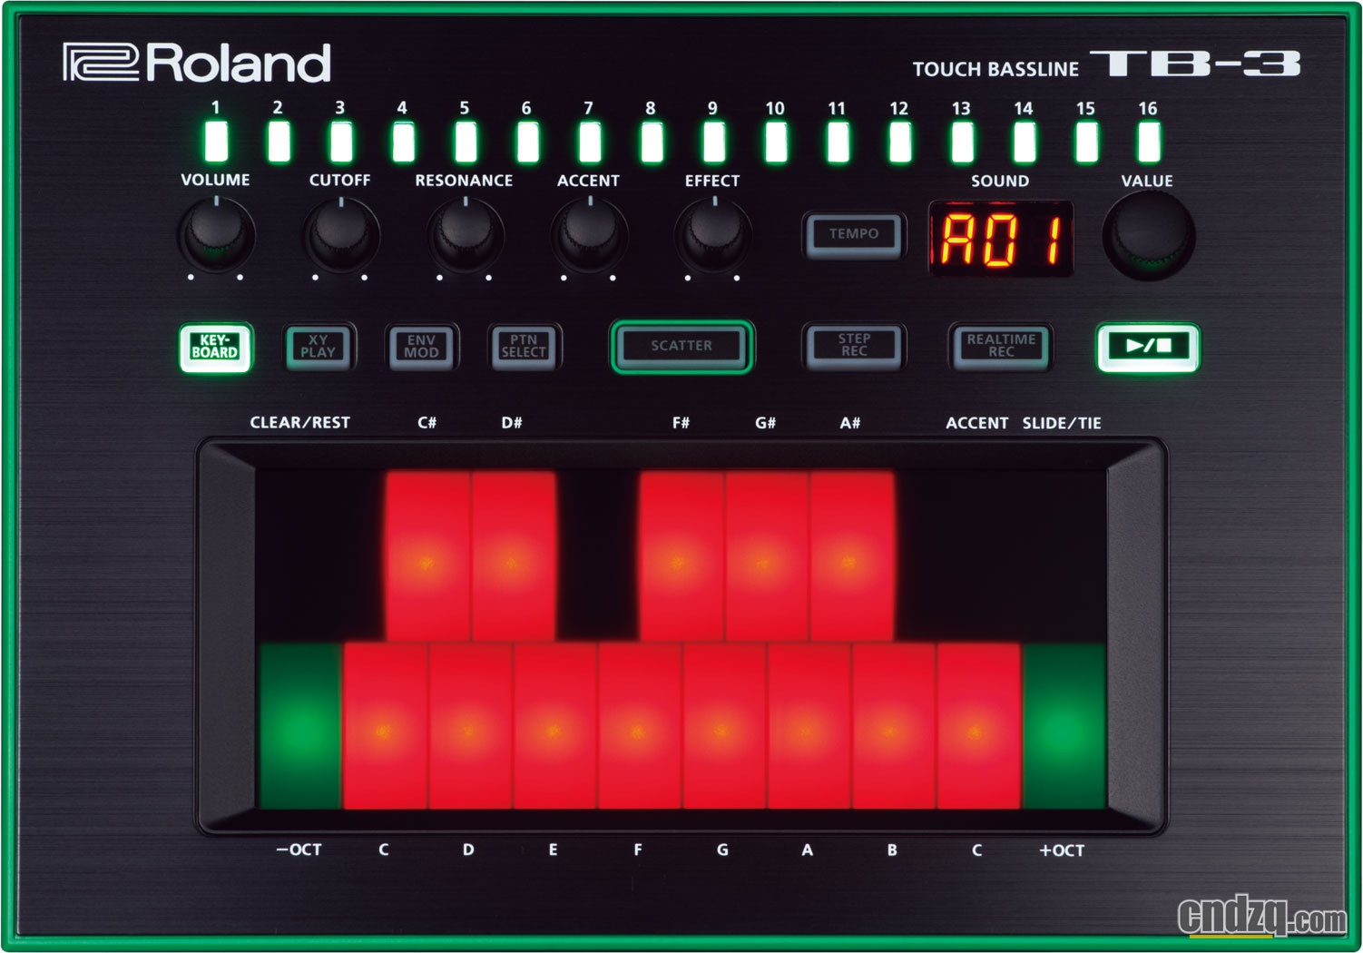Select step 4 indicator
Screen dimensions: 1363x953
click(x=403, y=142)
